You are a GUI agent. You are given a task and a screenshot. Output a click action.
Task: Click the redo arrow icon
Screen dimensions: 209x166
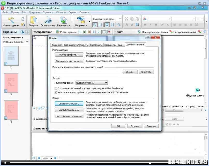132,25
